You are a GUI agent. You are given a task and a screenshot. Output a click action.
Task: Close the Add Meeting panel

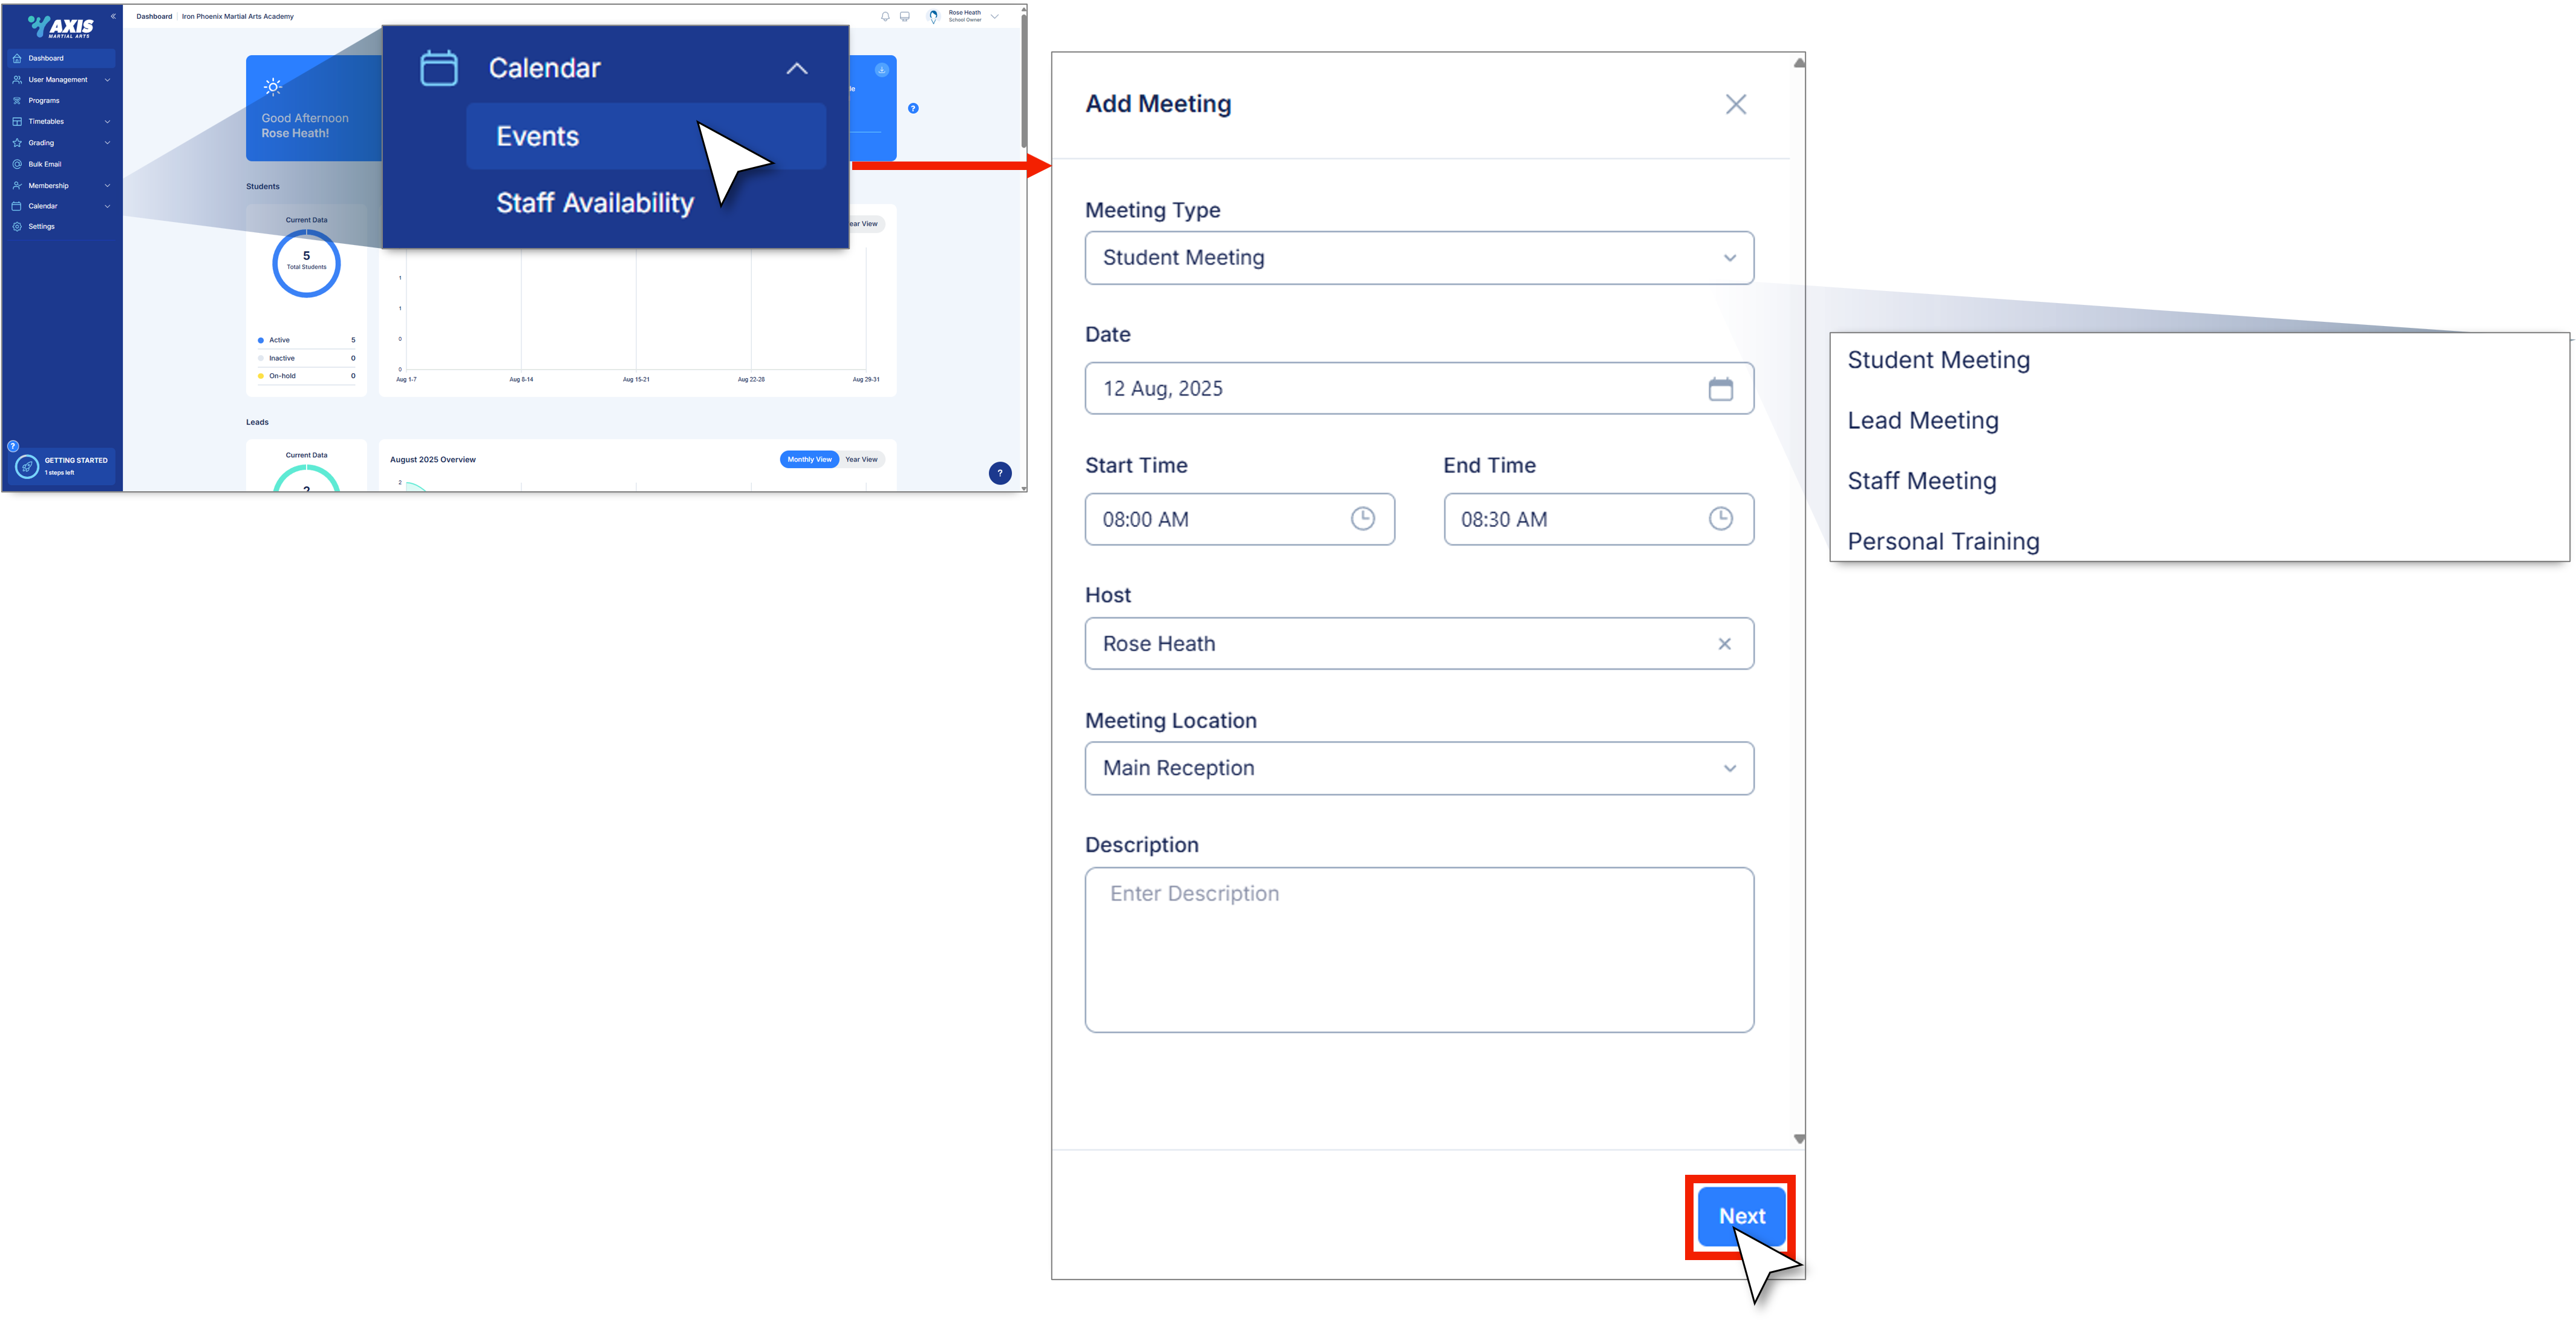click(x=1735, y=104)
